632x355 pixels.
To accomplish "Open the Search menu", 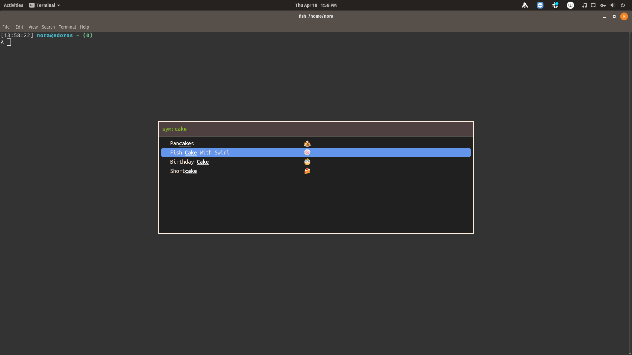I will click(x=48, y=27).
